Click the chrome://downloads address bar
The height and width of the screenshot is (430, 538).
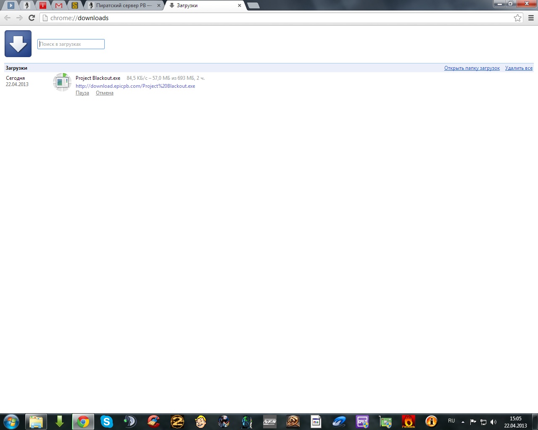point(277,18)
